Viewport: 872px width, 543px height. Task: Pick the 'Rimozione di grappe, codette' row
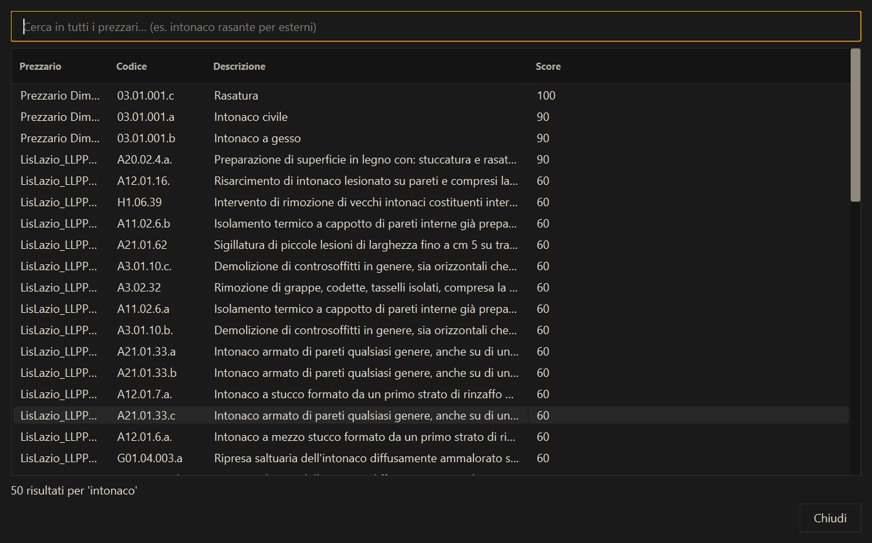[x=431, y=288]
